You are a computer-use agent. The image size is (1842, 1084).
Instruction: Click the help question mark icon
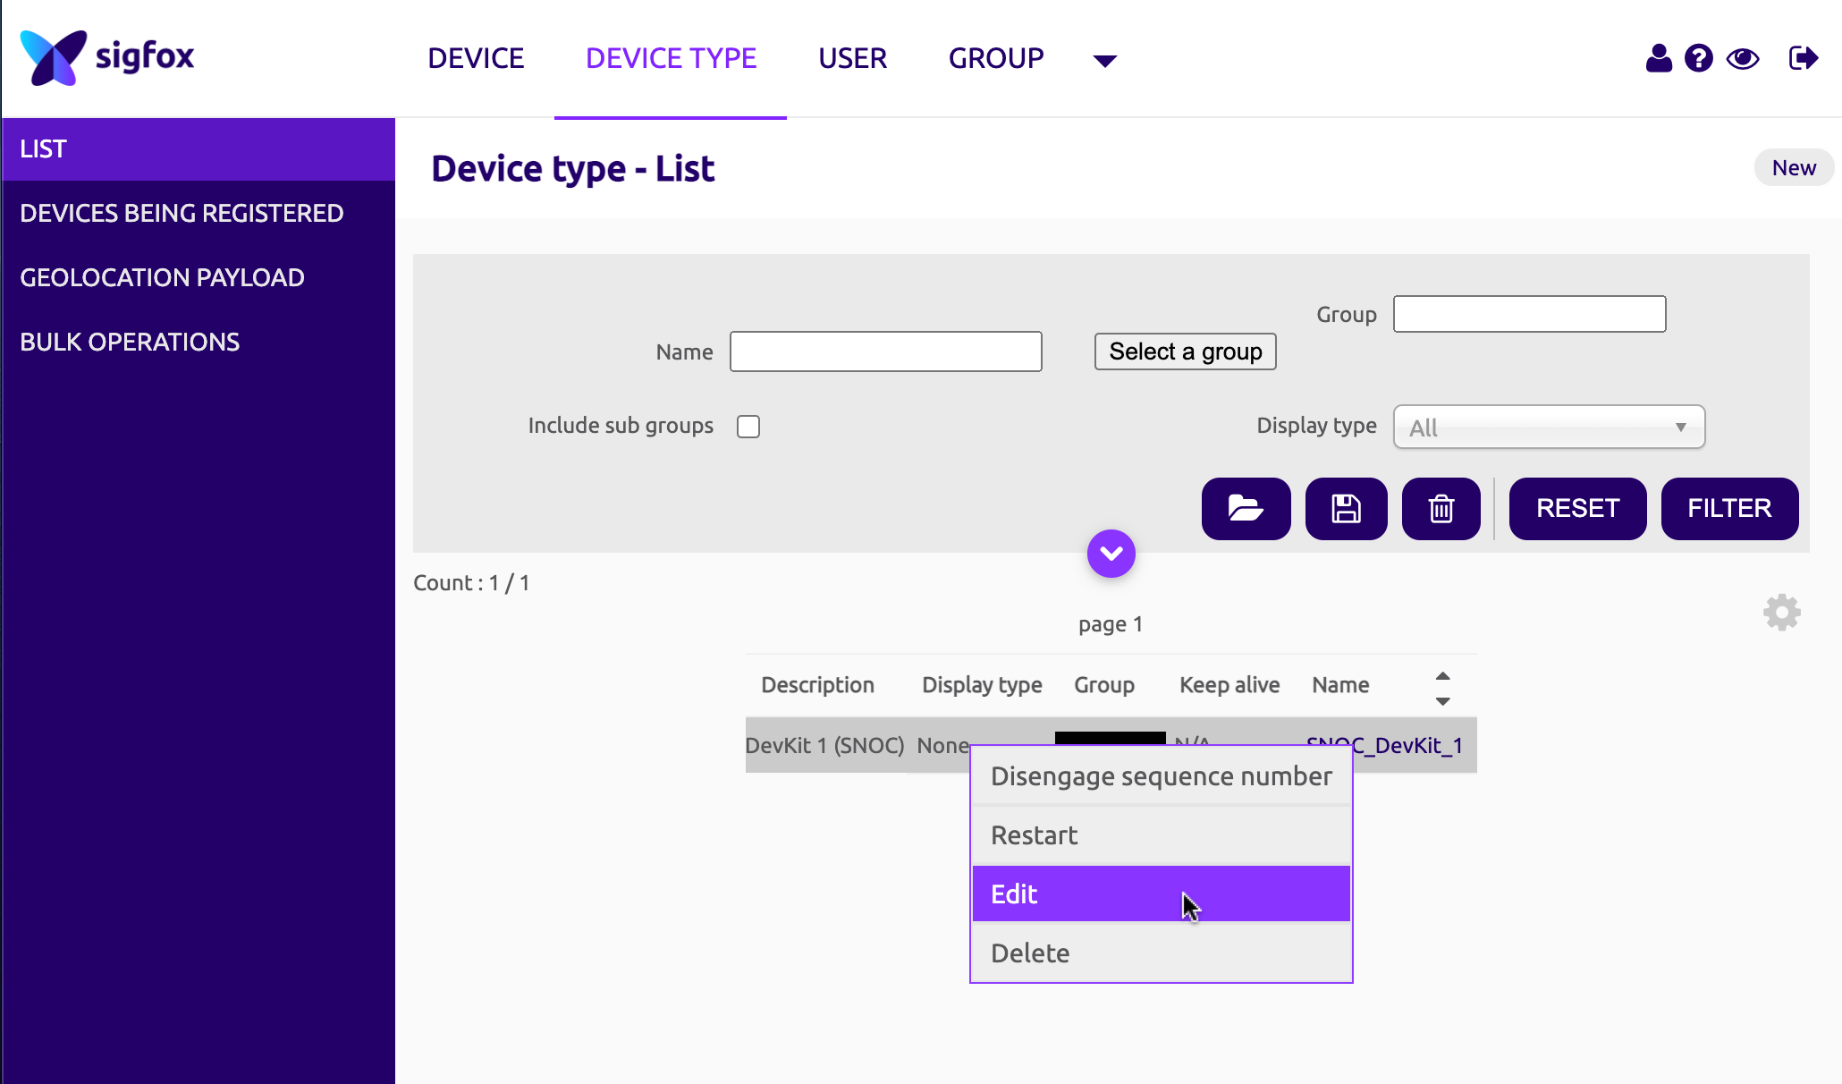pyautogui.click(x=1698, y=59)
